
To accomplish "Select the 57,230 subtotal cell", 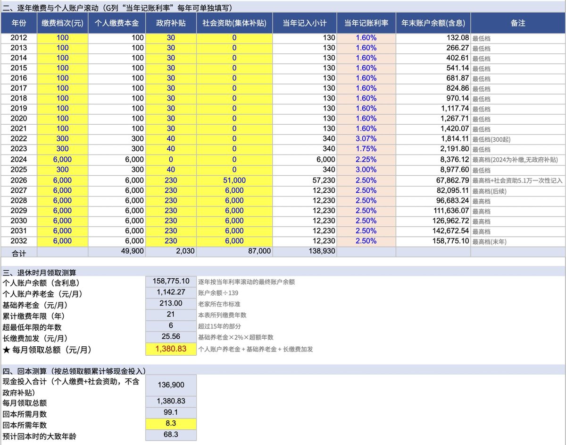I will pyautogui.click(x=305, y=180).
